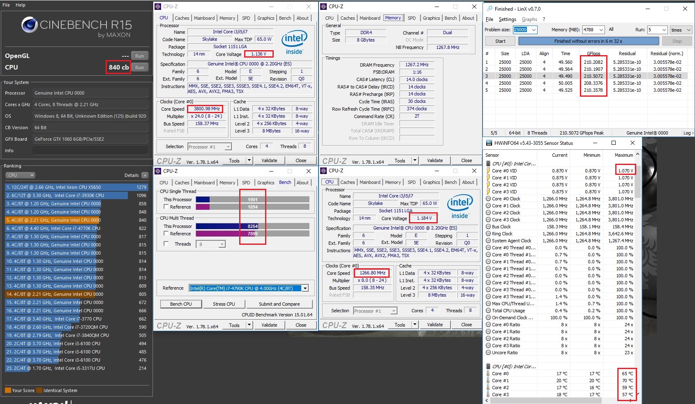
Task: Click the HWiNFO sensor list vertical scrollbar
Action: click(637, 274)
